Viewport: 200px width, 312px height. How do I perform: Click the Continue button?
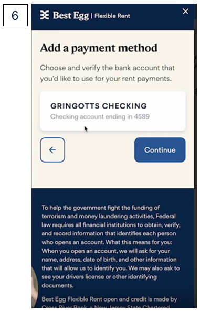pos(160,150)
